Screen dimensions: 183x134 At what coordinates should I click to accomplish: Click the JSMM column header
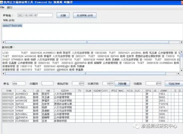[x=163, y=91]
